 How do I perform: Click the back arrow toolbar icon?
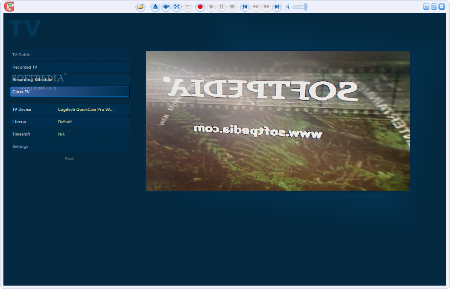166,6
